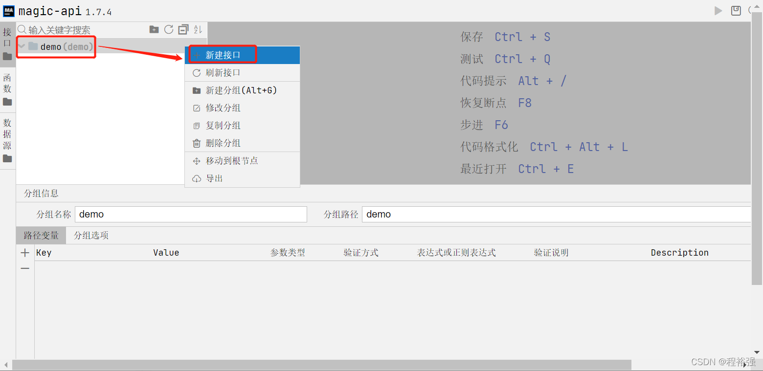Screen dimensions: 763x371
Task: Click the horizontal scrollbar thumb
Action: coord(321,365)
